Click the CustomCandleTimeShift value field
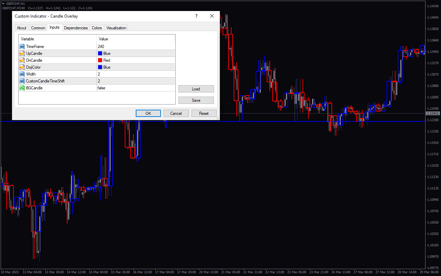 pyautogui.click(x=136, y=81)
